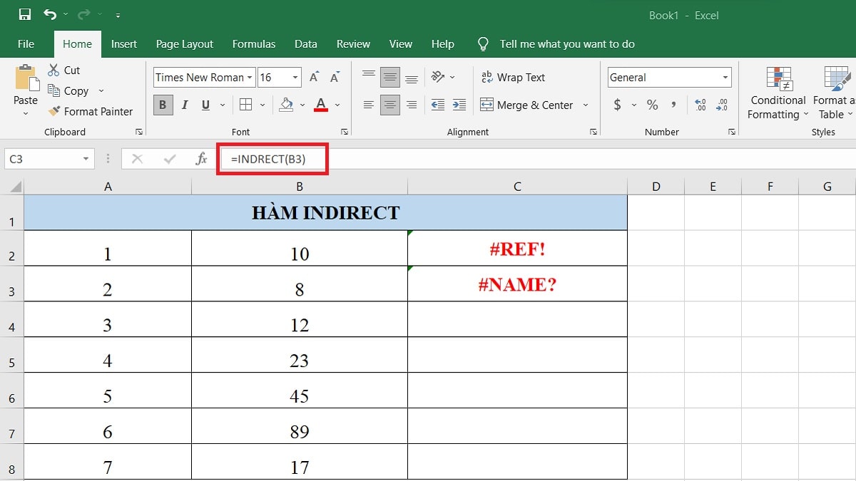856x481 pixels.
Task: Click the Name Box showing C3
Action: [49, 159]
